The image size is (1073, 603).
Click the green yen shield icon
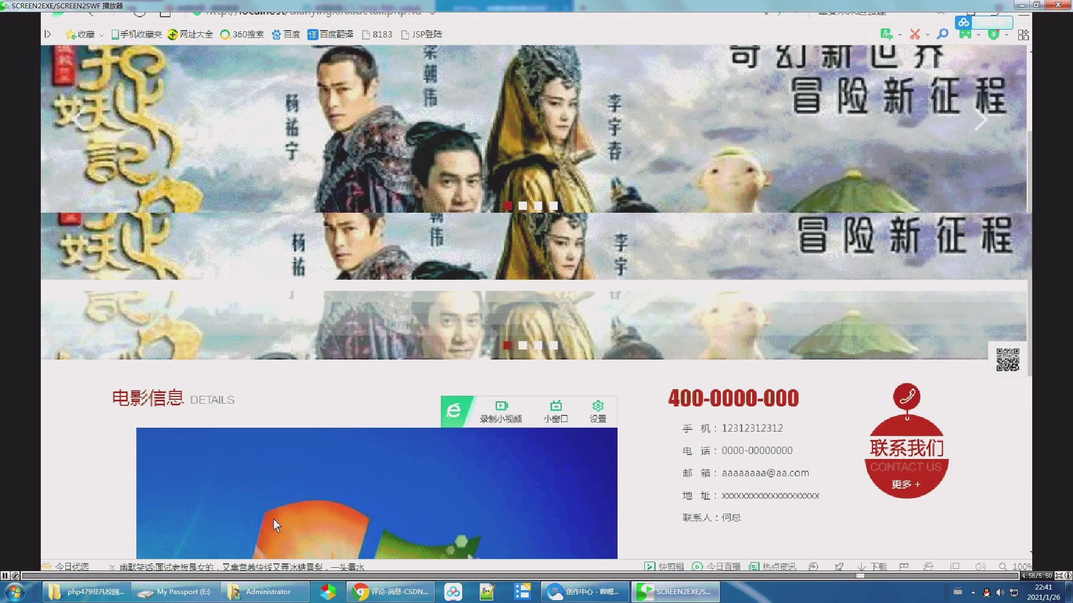click(994, 35)
